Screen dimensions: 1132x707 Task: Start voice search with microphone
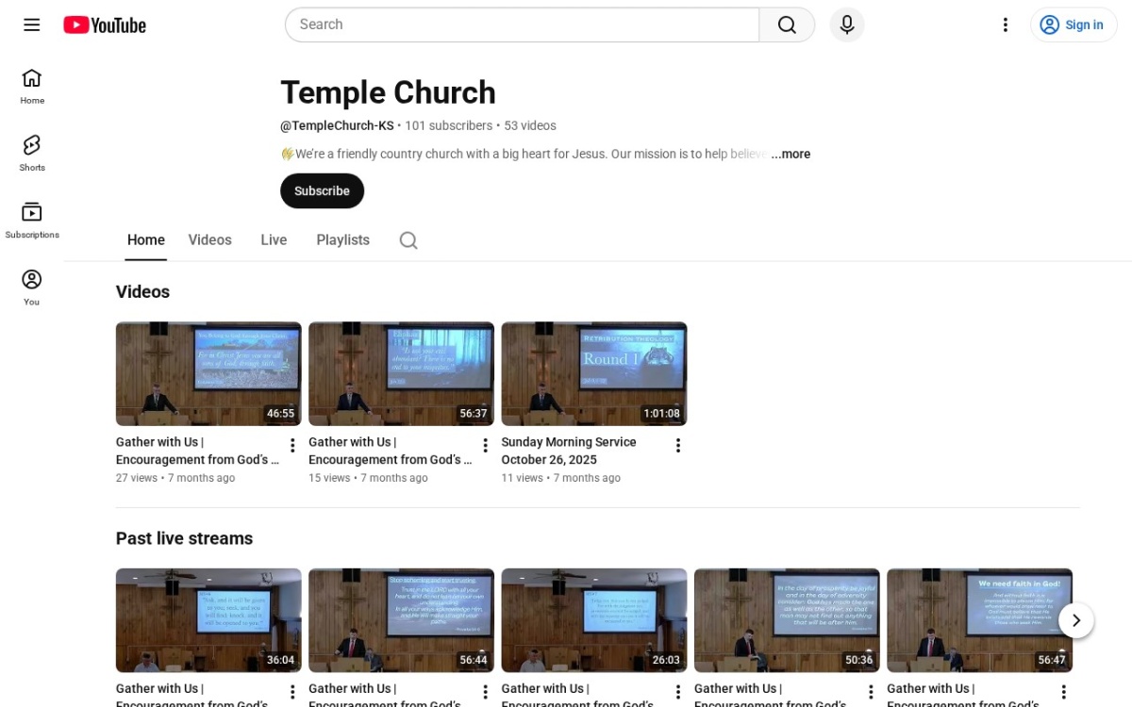tap(847, 25)
